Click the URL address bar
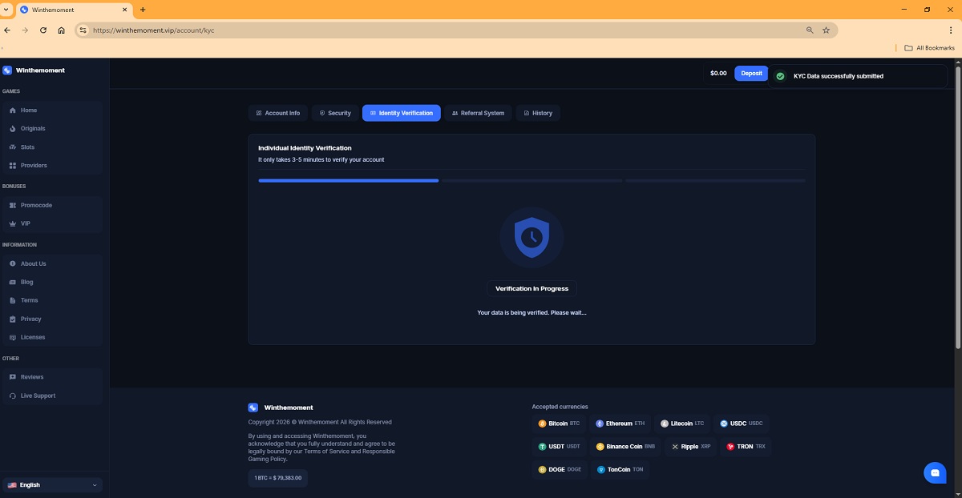The height and width of the screenshot is (498, 962). 441,30
